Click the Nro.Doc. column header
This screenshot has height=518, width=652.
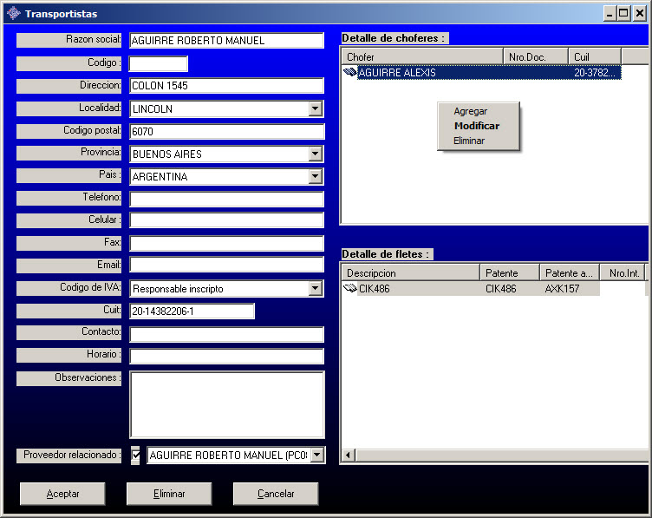(535, 57)
